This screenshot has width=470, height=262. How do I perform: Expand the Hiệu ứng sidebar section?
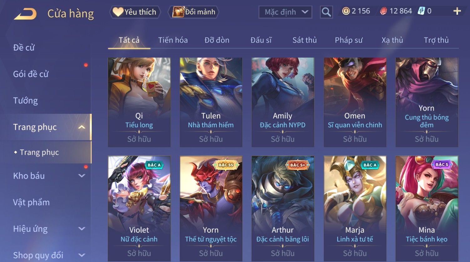click(82, 229)
